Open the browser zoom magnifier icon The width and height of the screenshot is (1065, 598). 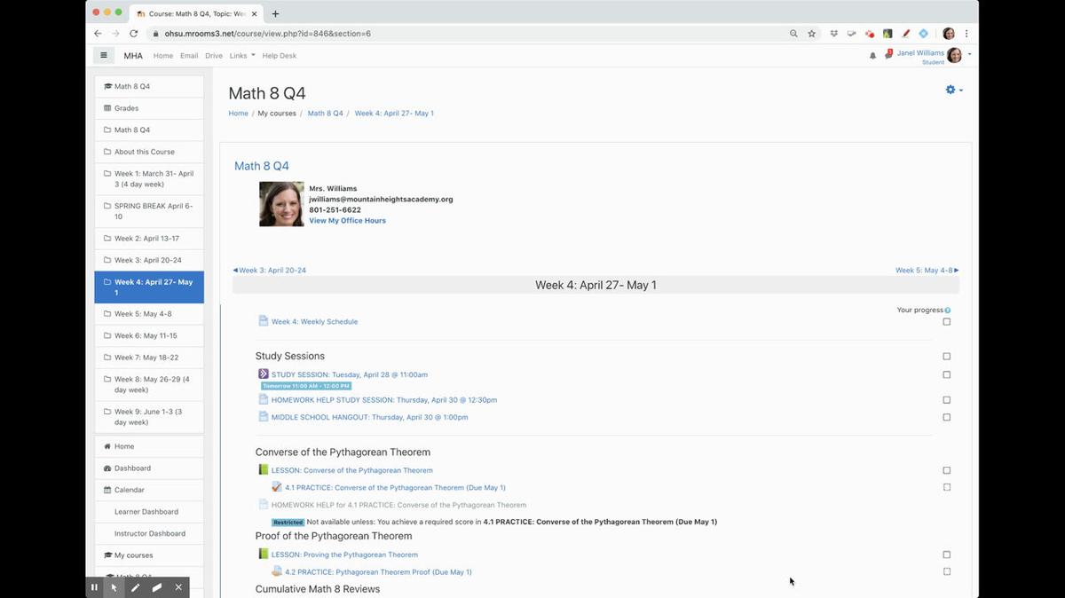(793, 34)
